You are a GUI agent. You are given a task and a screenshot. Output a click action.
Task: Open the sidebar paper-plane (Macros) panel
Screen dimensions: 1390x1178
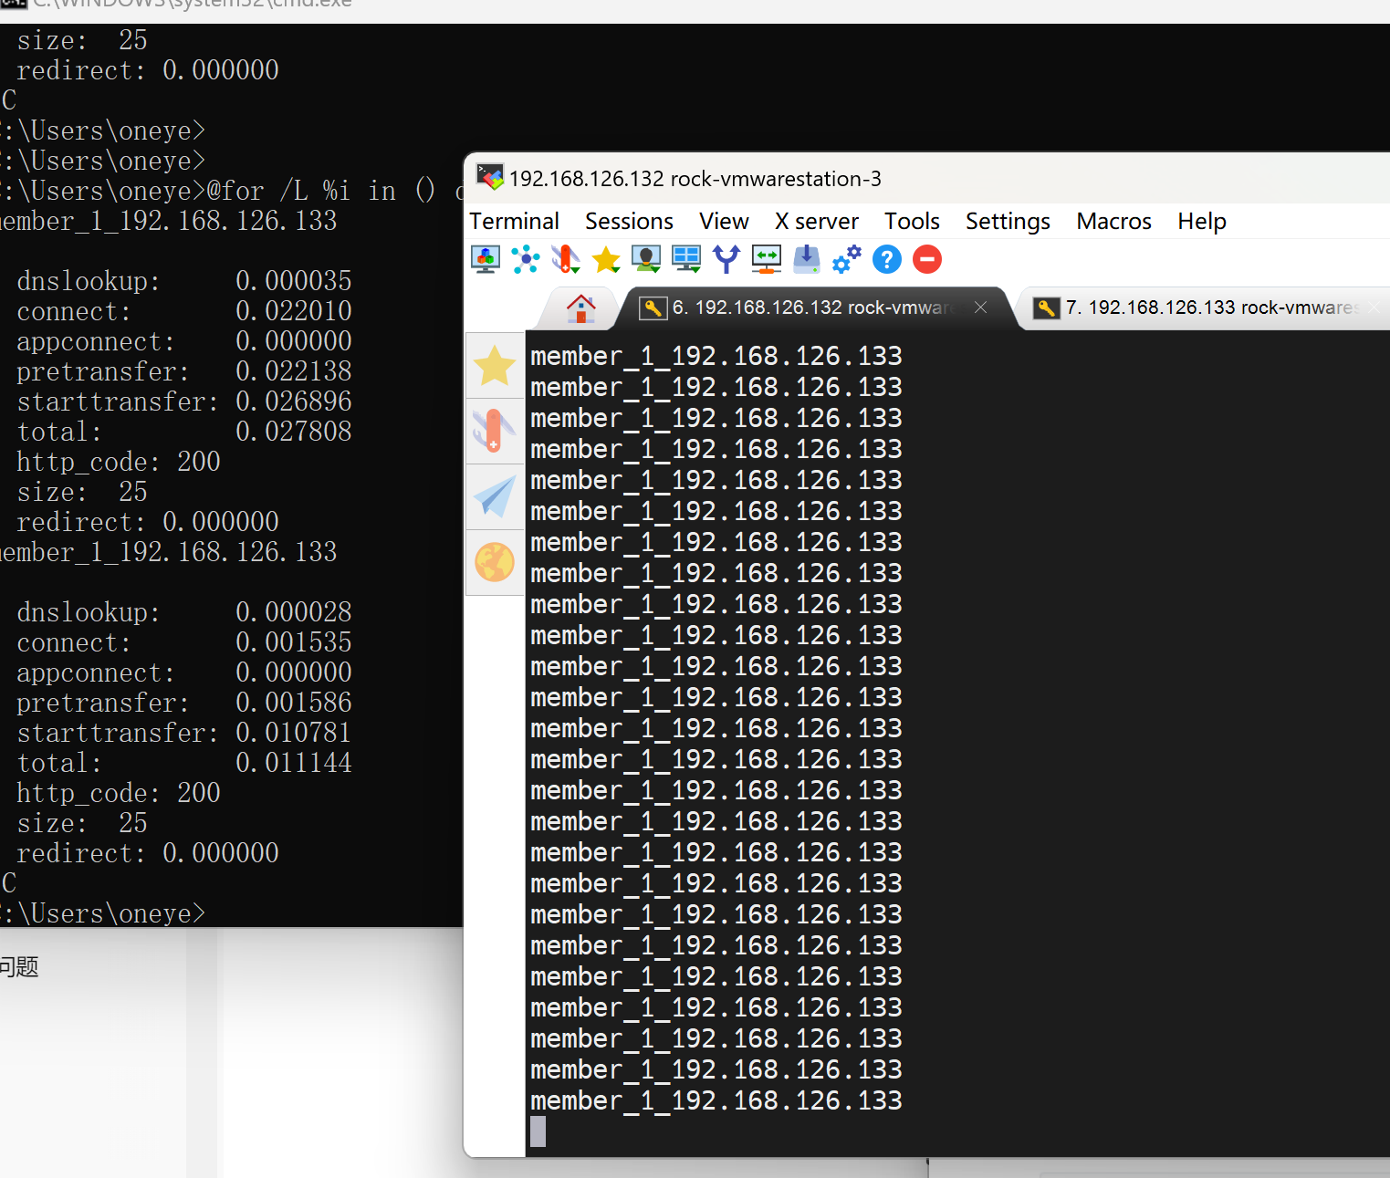tap(495, 497)
